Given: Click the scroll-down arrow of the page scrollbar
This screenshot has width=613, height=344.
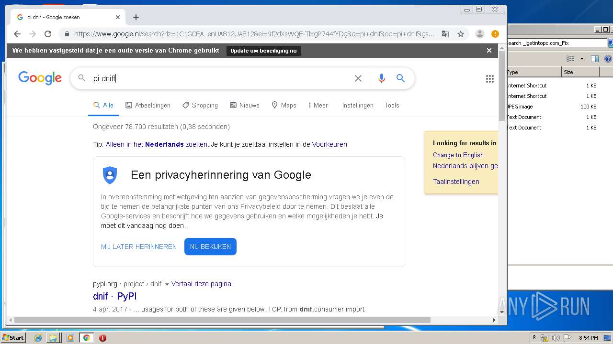Looking at the screenshot, I should pos(502,312).
